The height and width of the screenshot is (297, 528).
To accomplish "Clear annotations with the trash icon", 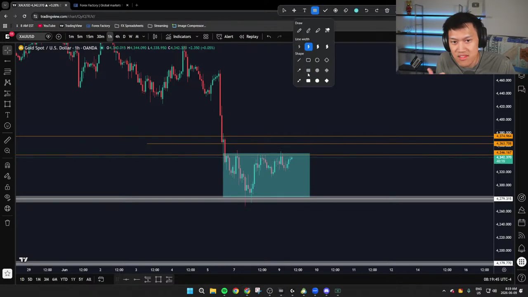I will 387,10.
